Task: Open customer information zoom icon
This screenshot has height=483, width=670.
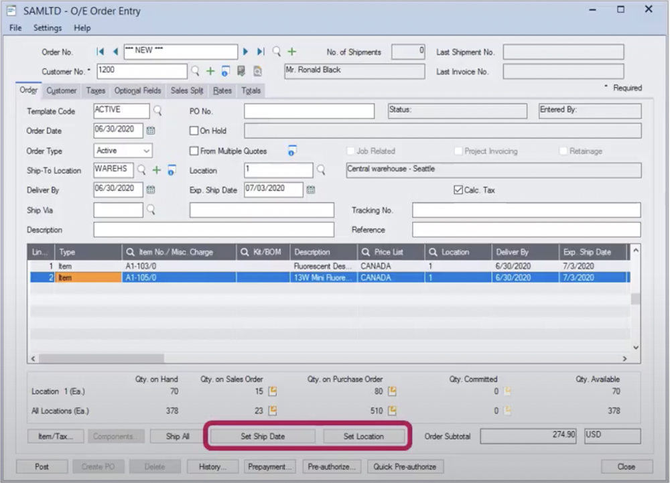Action: [x=225, y=71]
